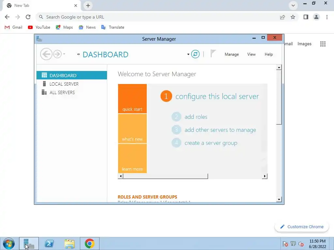Click the Server Manager back arrow button
This screenshot has width=334, height=250.
pyautogui.click(x=46, y=54)
